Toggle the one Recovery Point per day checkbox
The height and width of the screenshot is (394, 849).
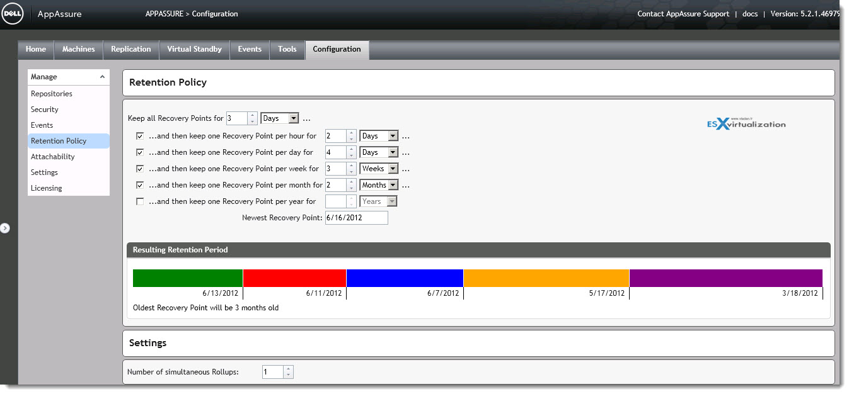[x=140, y=152]
